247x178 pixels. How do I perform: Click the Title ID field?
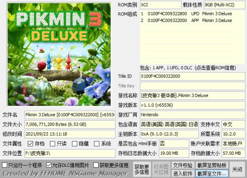193,76
